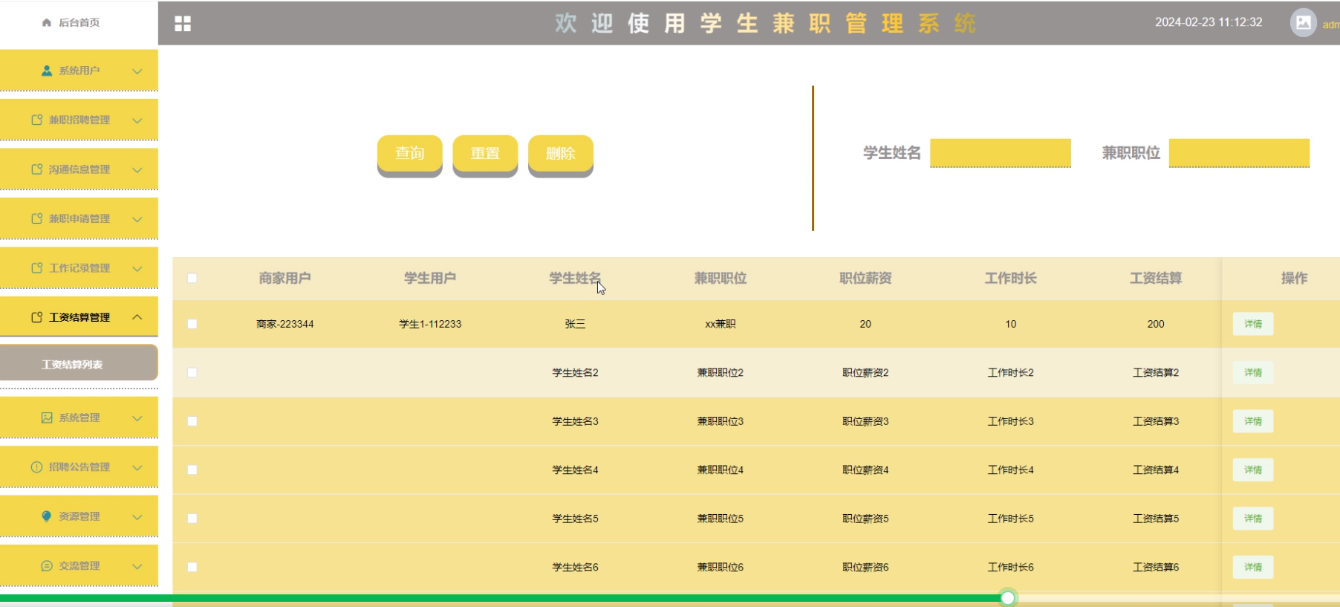The height and width of the screenshot is (607, 1340).
Task: Click the 删除 delete button
Action: pyautogui.click(x=561, y=154)
